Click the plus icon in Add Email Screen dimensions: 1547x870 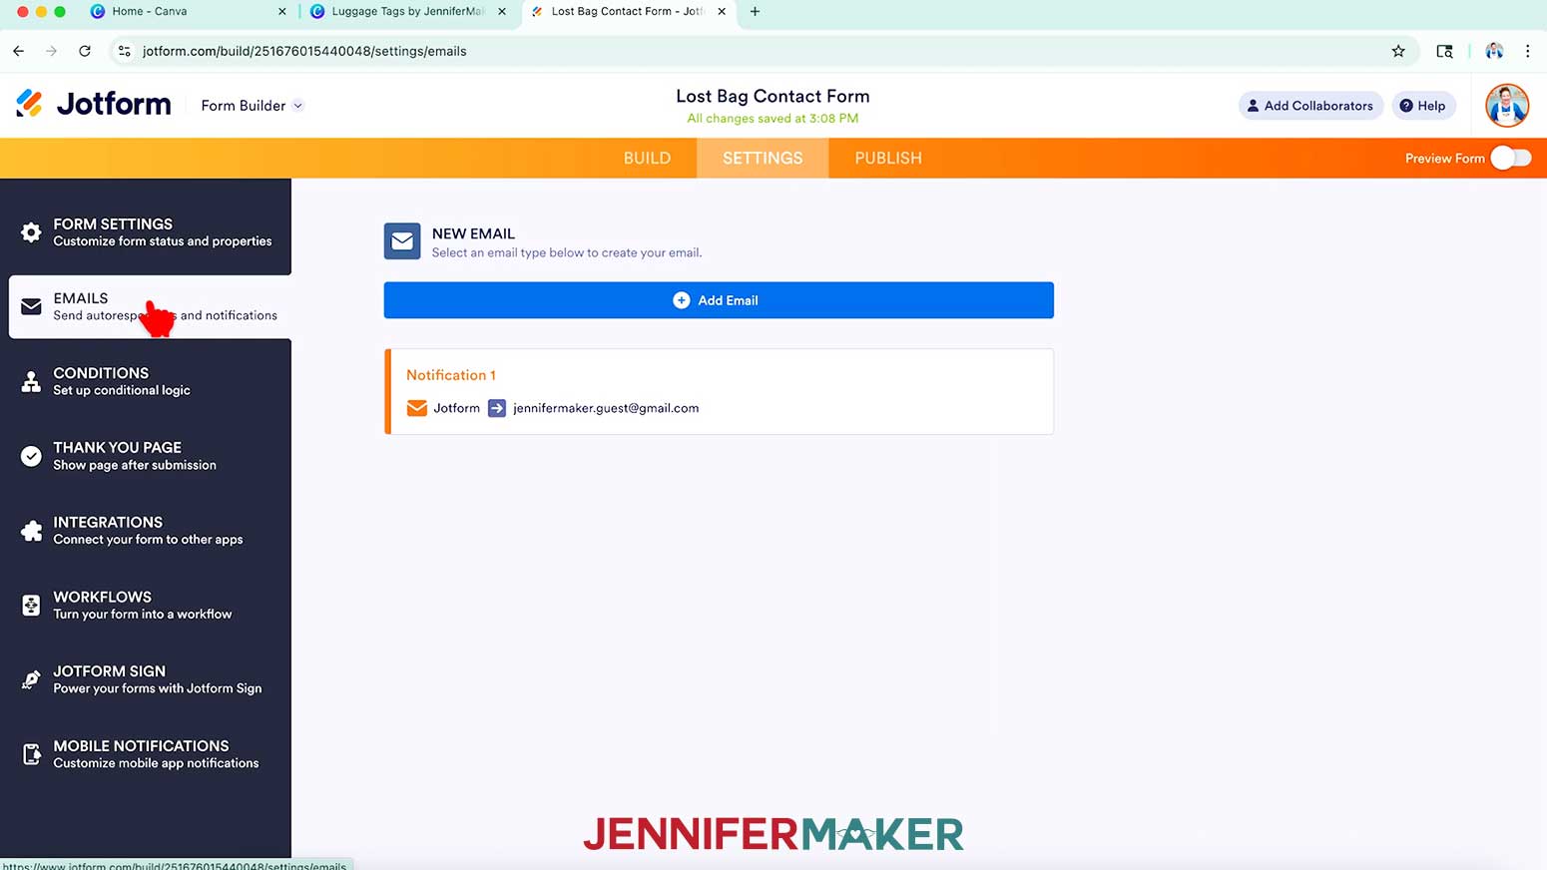681,300
